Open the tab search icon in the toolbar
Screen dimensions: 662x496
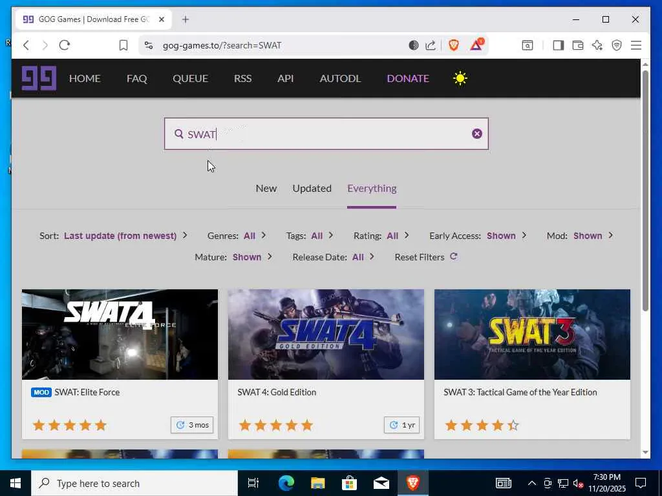click(x=528, y=45)
